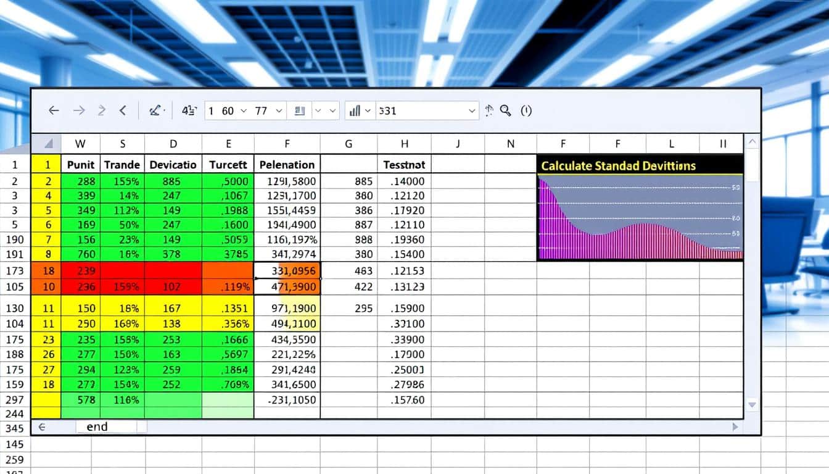The height and width of the screenshot is (474, 829).
Task: Click the left chevron navigation icon
Action: click(x=123, y=110)
